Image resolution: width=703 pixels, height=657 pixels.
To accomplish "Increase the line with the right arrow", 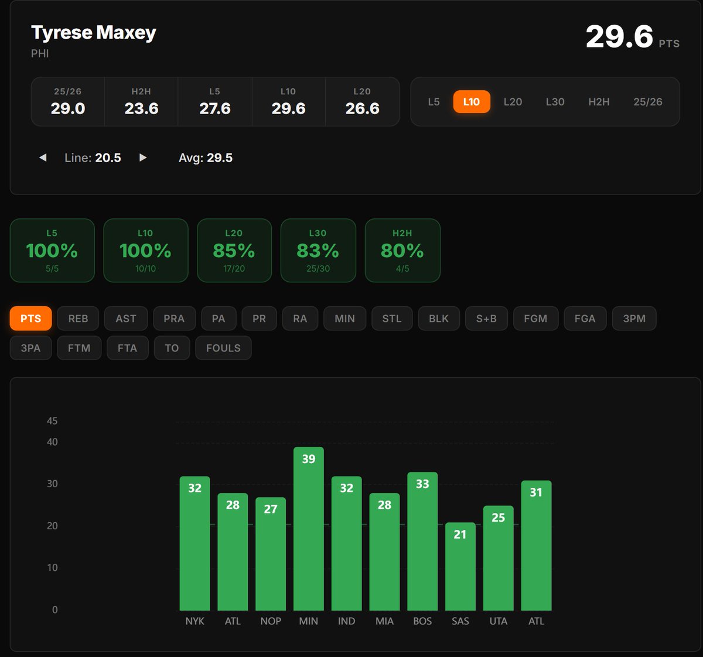I will coord(143,158).
